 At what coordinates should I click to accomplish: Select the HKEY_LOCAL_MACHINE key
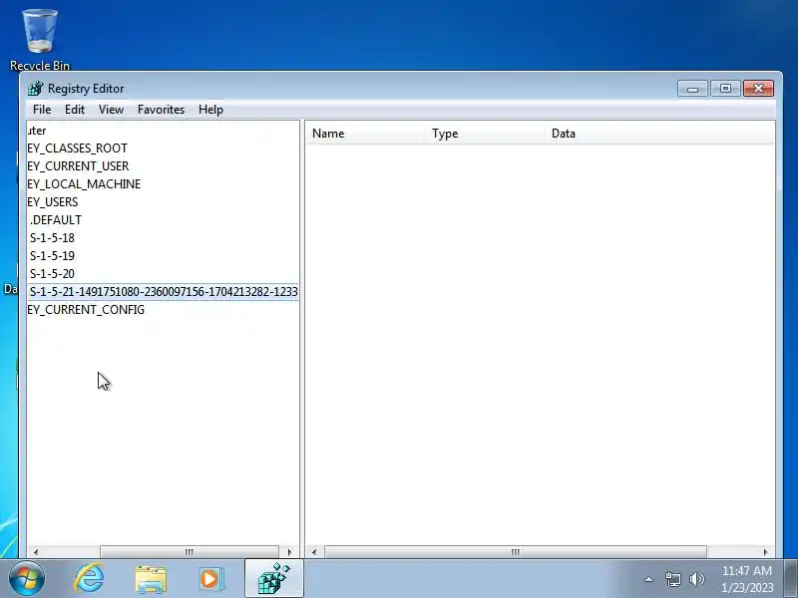point(84,184)
